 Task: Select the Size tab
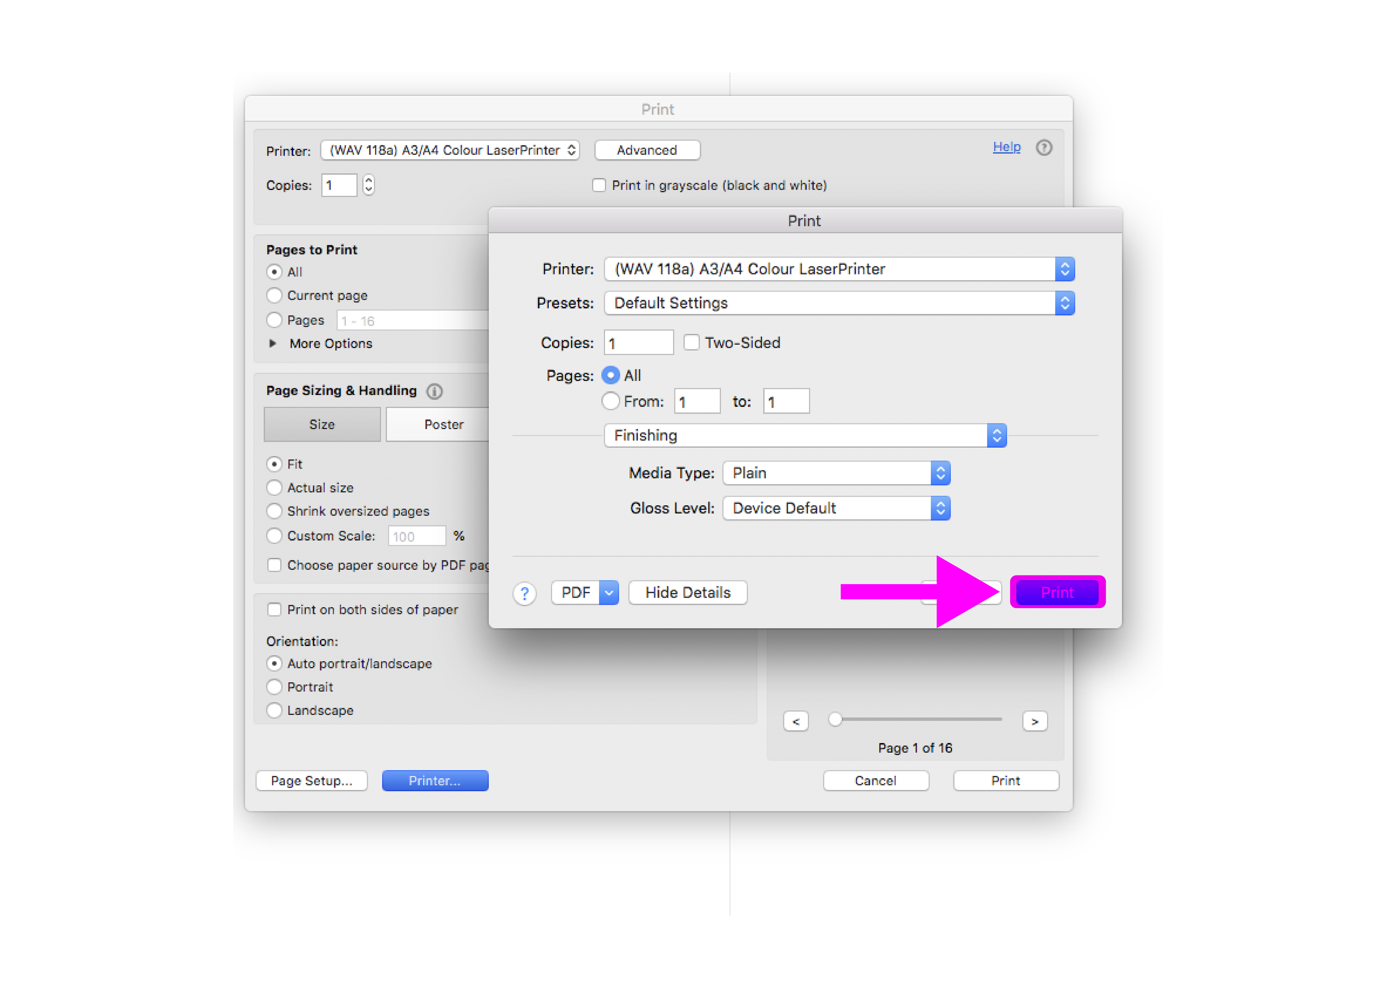coord(322,424)
